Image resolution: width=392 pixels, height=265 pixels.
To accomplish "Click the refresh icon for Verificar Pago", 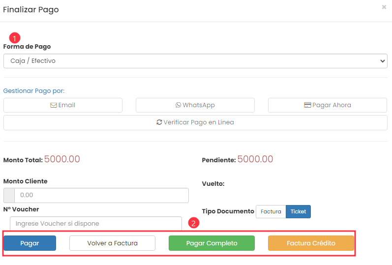I will (159, 122).
